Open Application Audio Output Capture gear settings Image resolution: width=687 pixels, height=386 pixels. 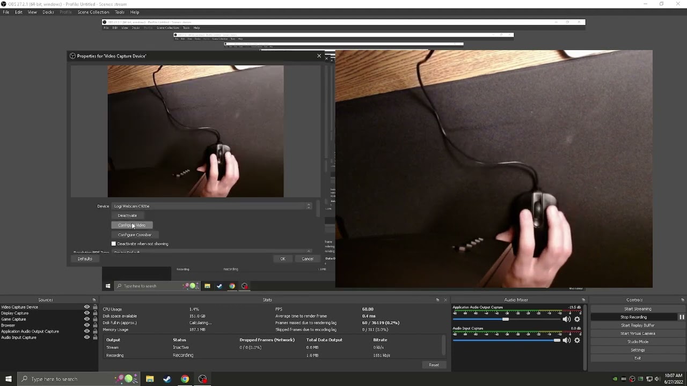[578, 319]
